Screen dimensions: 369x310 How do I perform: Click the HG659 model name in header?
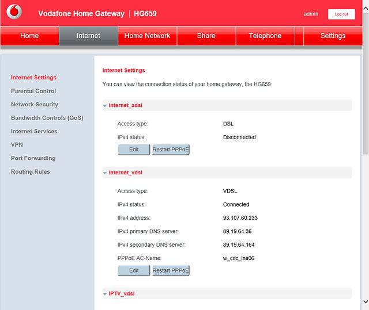145,14
